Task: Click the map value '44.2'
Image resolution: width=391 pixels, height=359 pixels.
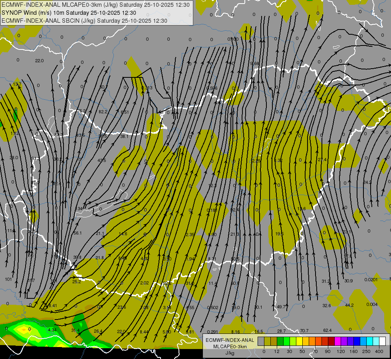Action: (x=349, y=305)
